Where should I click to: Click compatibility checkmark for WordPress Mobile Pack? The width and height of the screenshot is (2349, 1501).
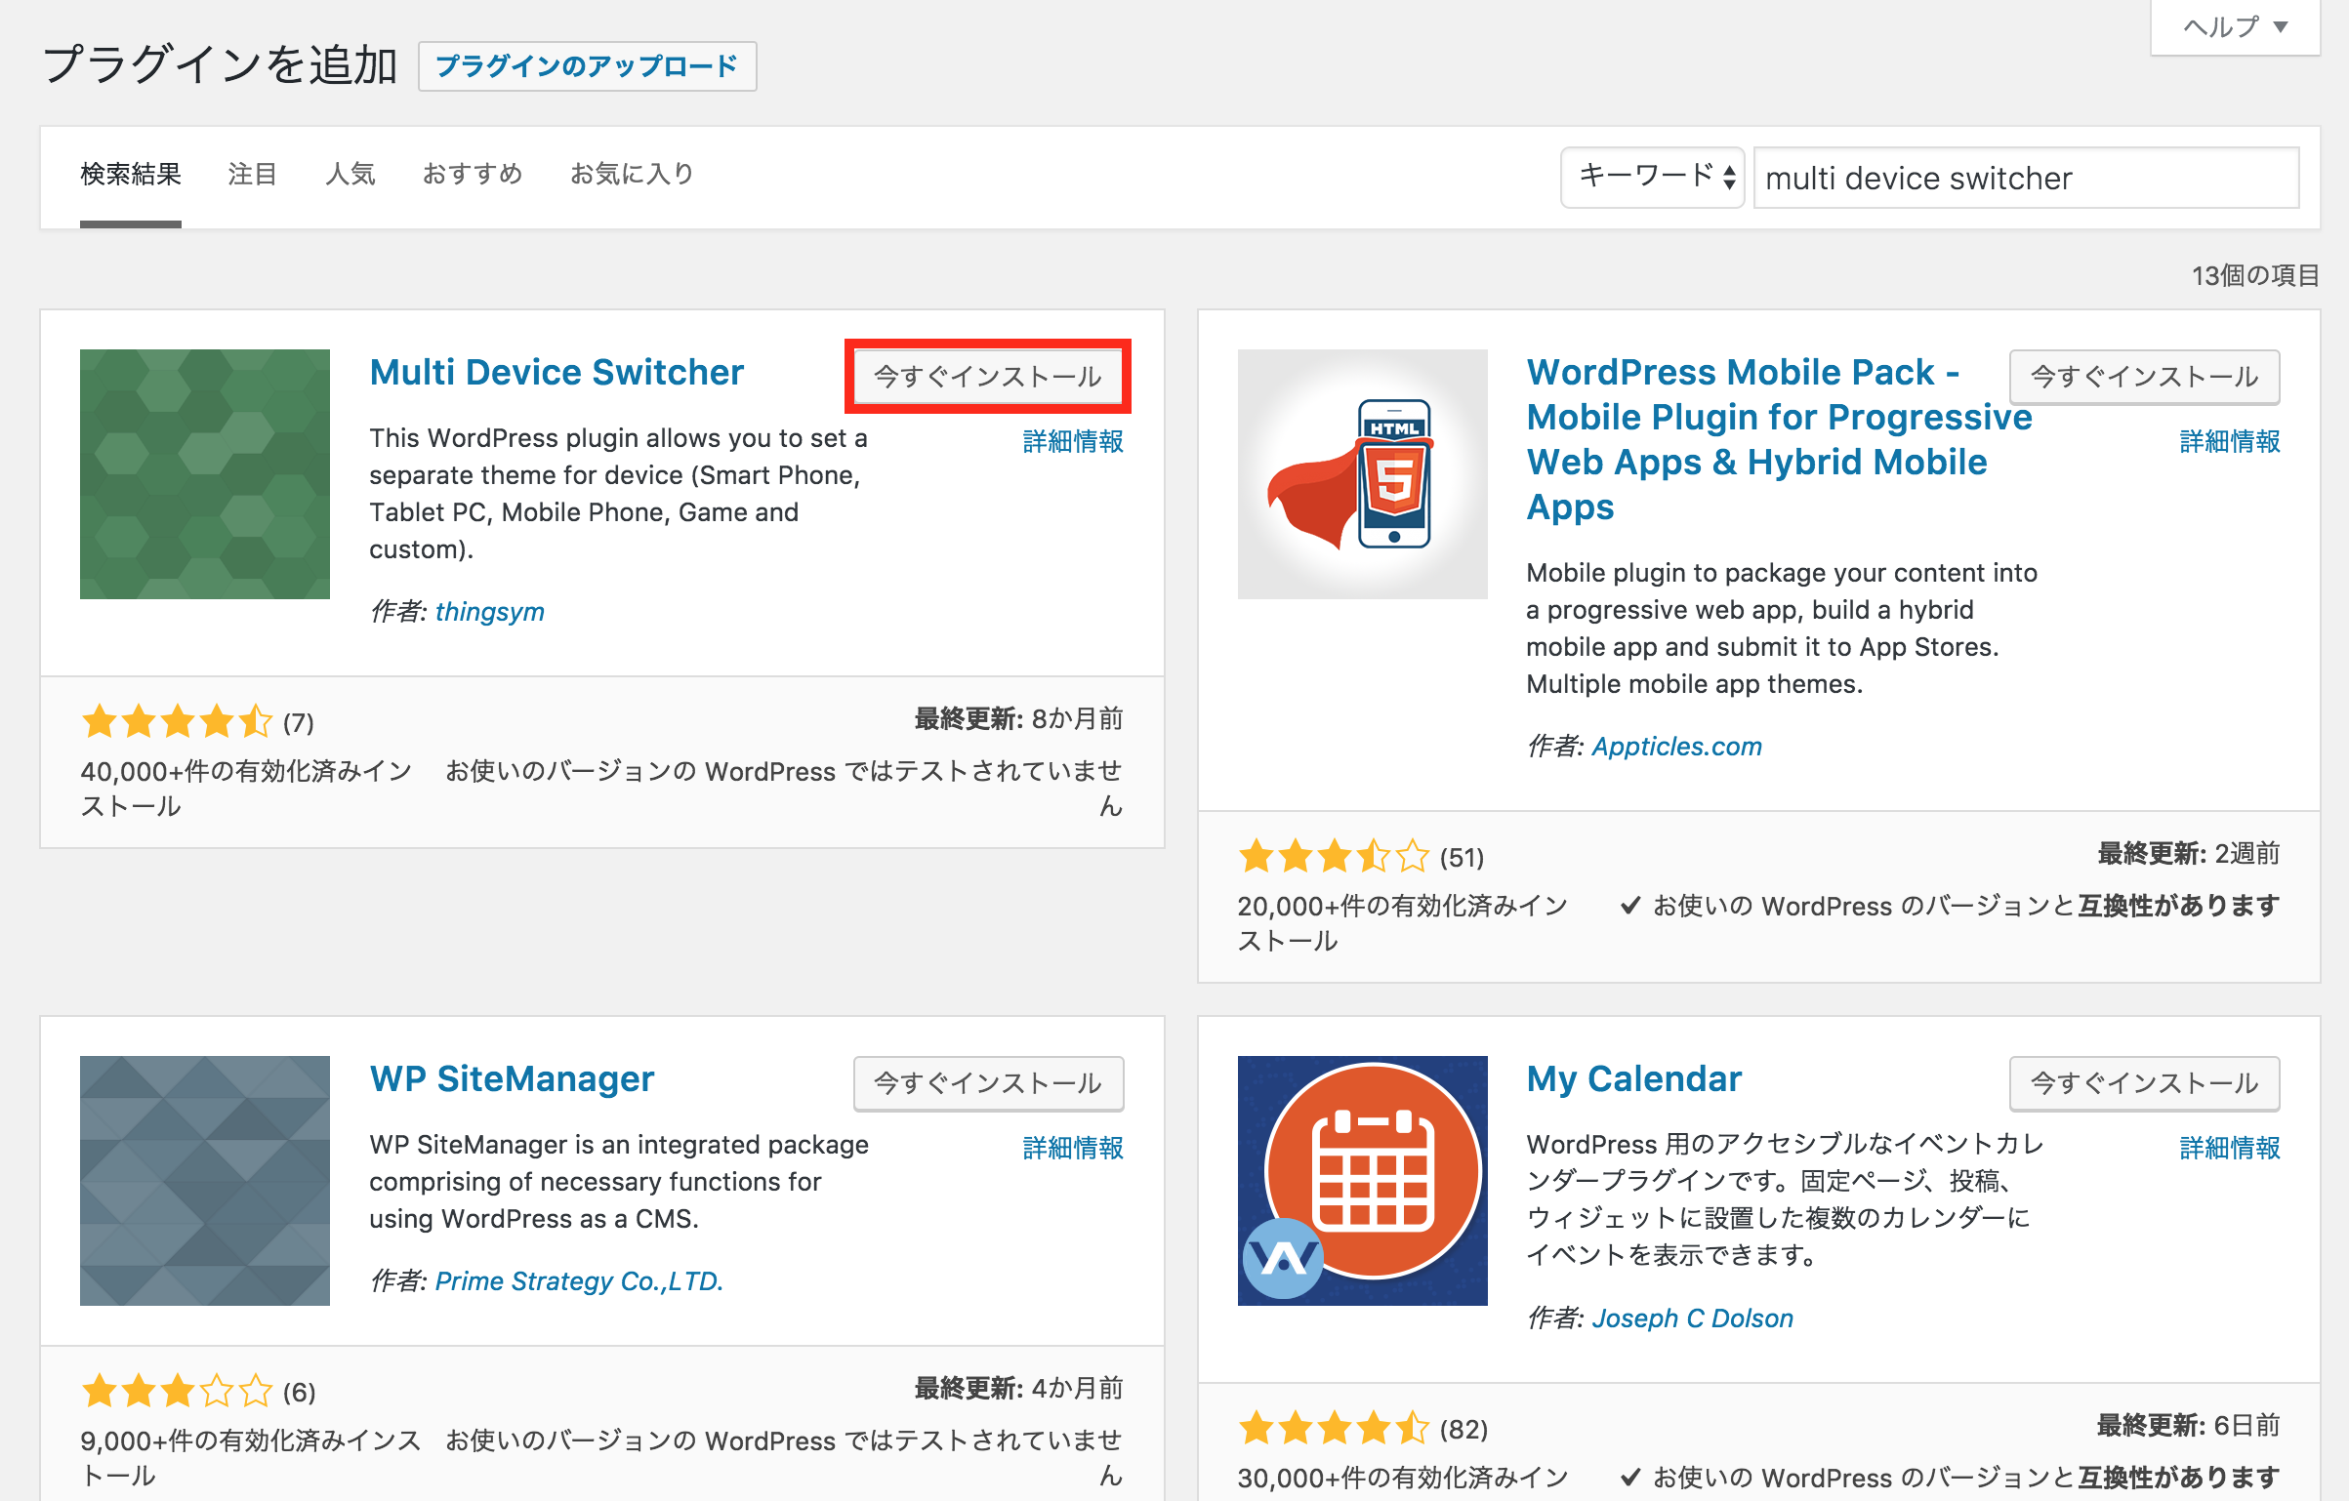(x=1629, y=907)
